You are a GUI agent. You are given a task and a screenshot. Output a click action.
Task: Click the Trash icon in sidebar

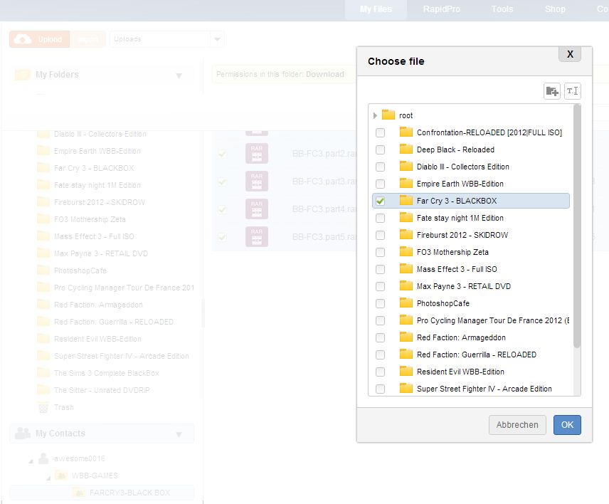pyautogui.click(x=43, y=407)
